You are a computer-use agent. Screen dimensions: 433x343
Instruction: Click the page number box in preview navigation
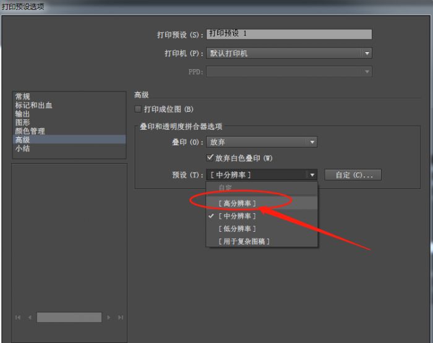coord(69,317)
